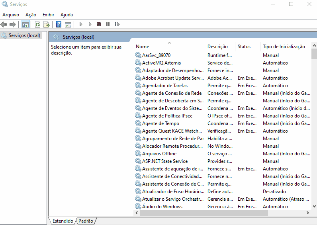Click the gear icon beside Agente de Tempo
Screen dimensions: 317x225
[138, 123]
